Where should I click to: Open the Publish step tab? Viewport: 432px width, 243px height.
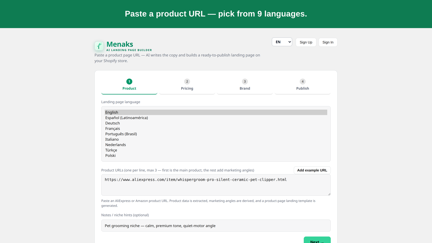(x=303, y=85)
